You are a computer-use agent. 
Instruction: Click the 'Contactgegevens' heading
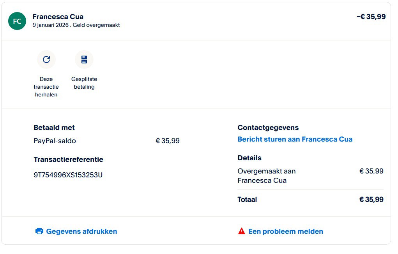click(268, 128)
